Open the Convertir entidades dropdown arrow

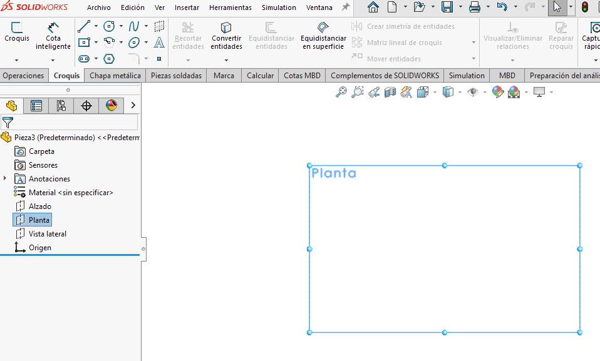point(226,60)
